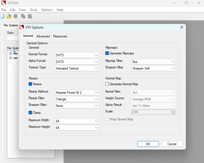
Task: Expand the second file system tree node
Action: pos(10,58)
